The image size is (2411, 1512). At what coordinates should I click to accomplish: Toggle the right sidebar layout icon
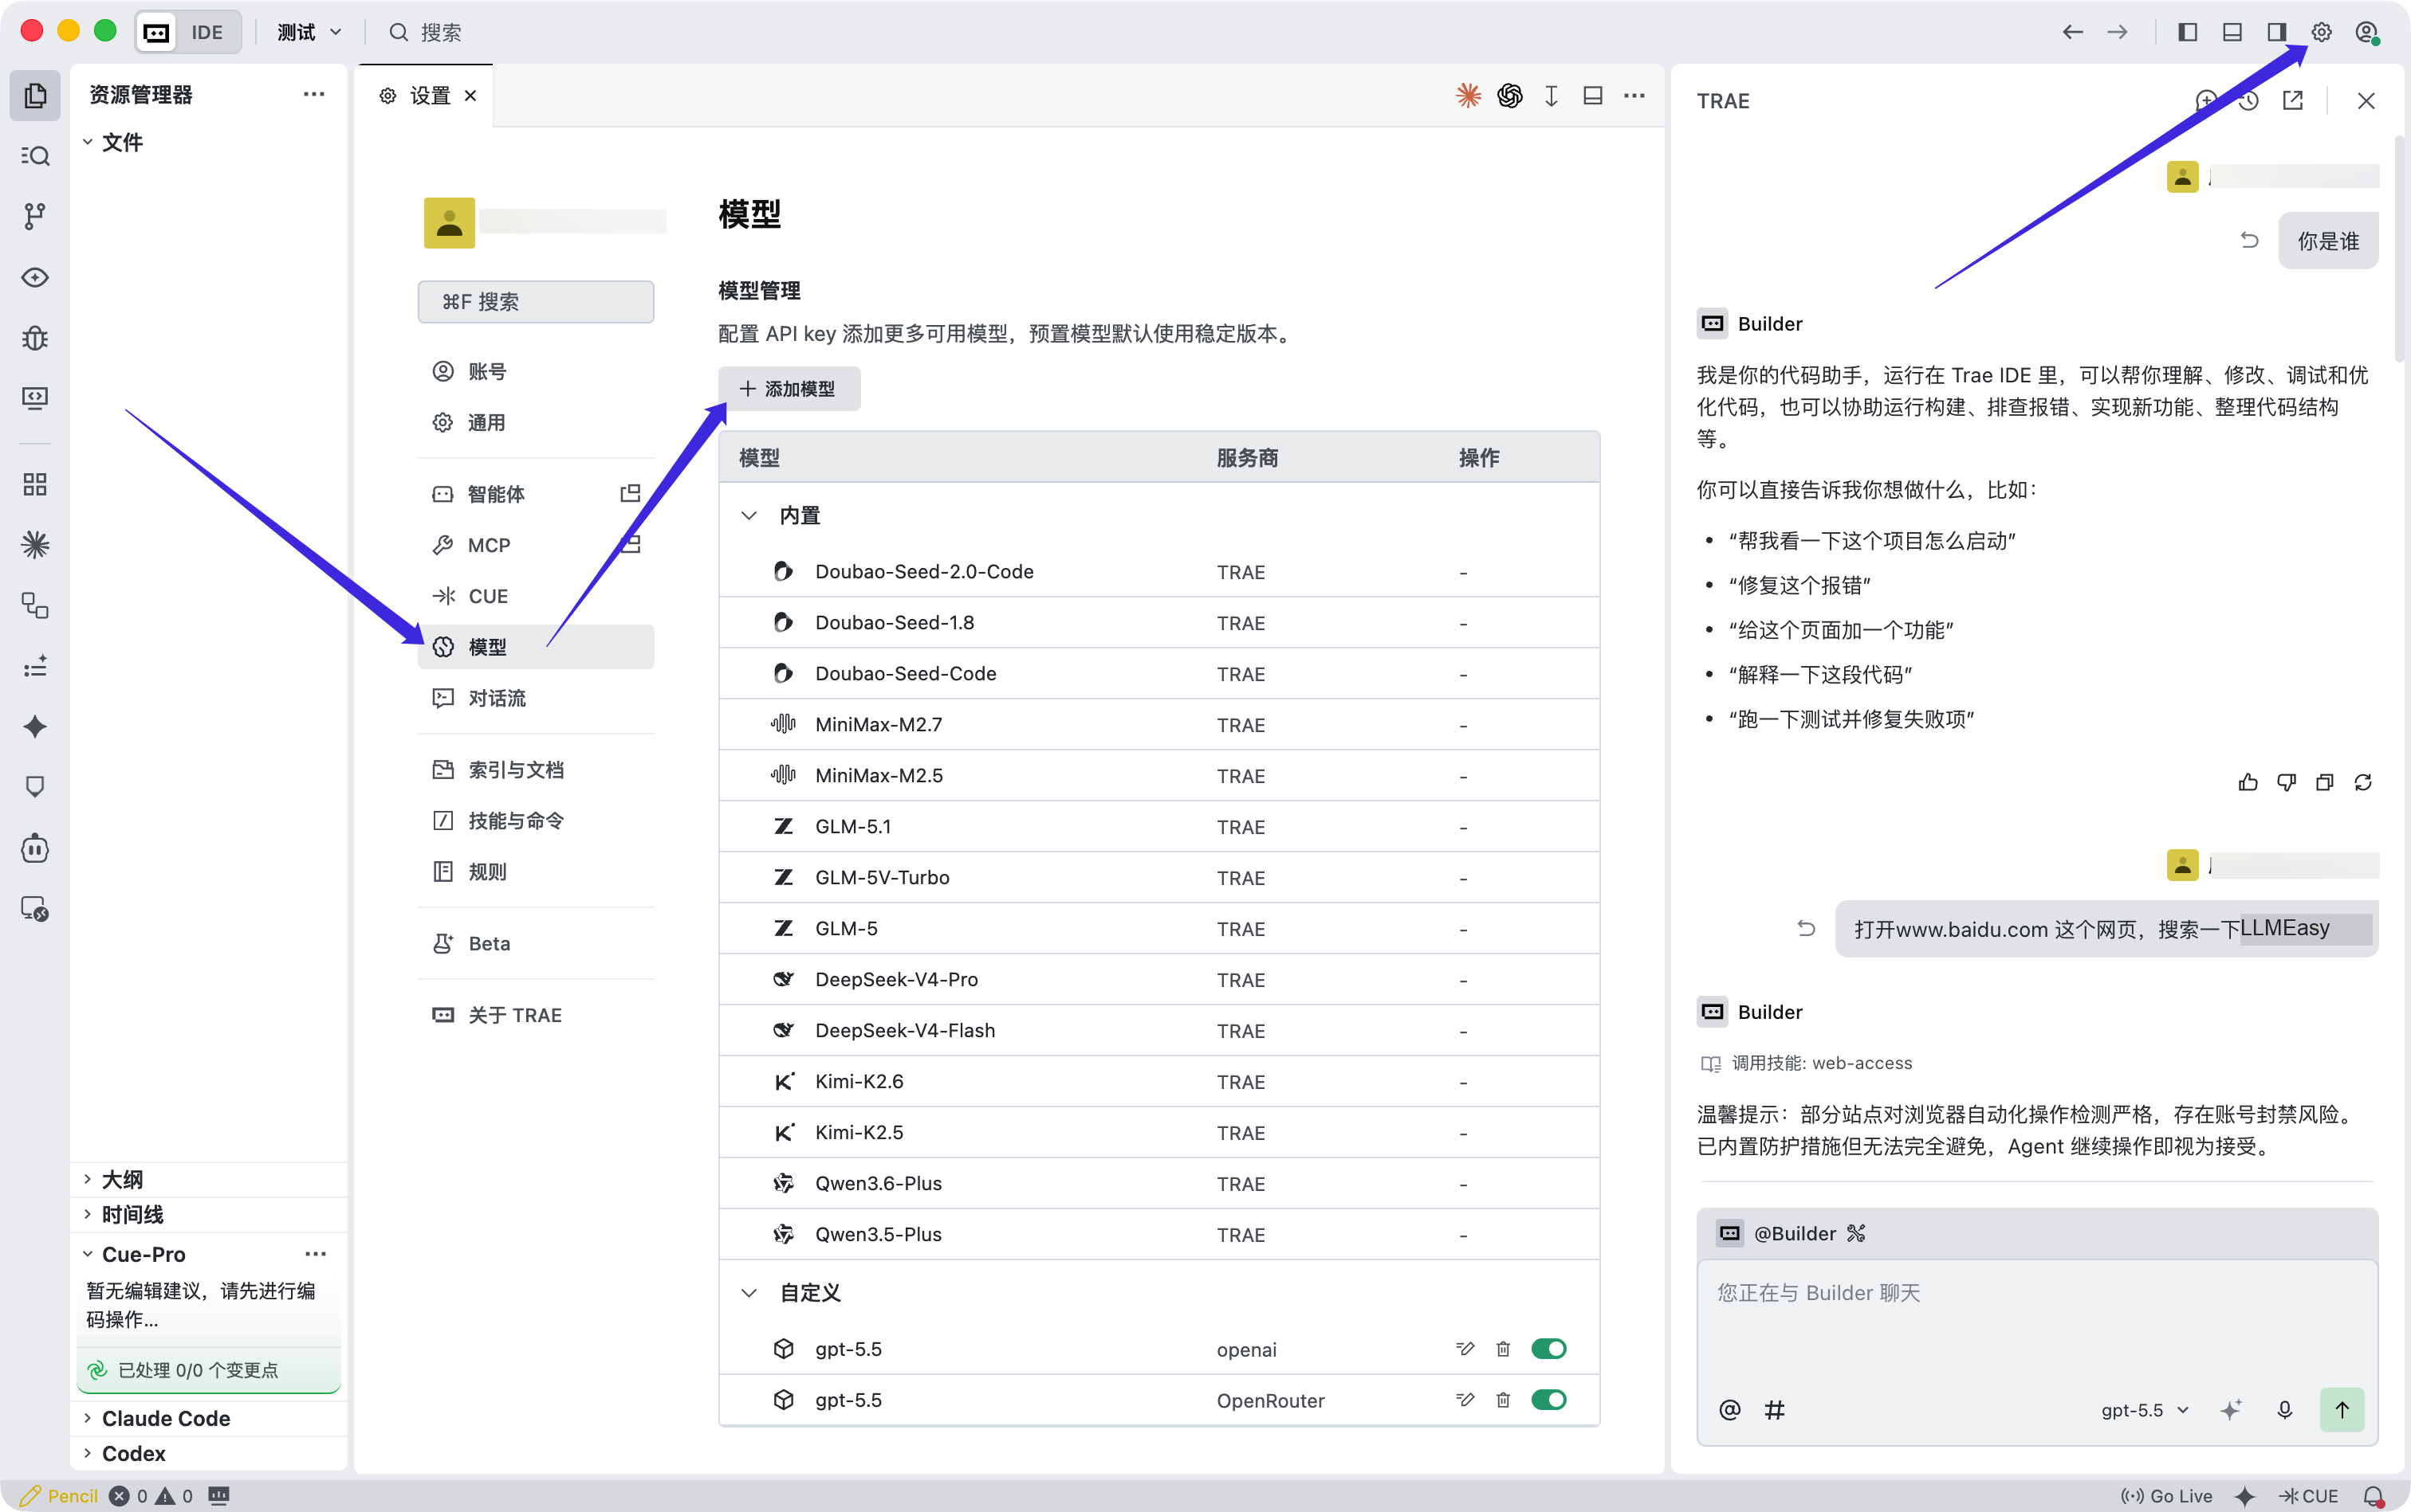click(x=2277, y=32)
